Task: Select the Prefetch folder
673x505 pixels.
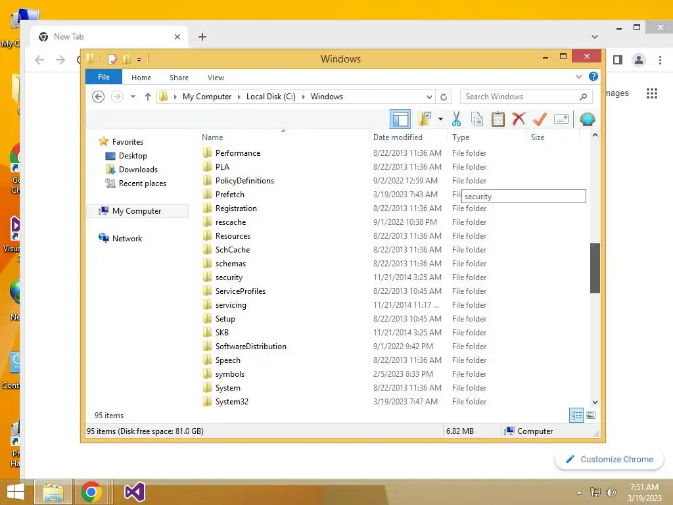Action: click(x=229, y=195)
